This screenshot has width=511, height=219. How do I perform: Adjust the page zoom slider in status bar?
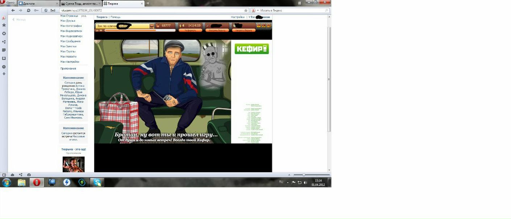(304, 175)
